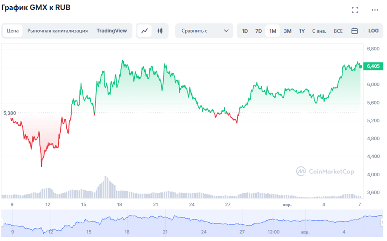Toggle LOG scale
The width and height of the screenshot is (387, 241).
coord(373,31)
